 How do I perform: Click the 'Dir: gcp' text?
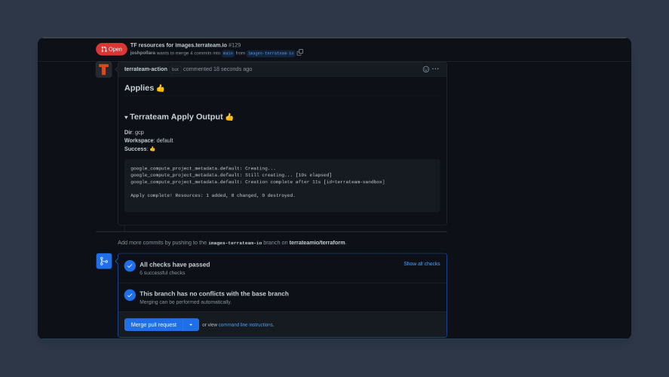pyautogui.click(x=134, y=132)
